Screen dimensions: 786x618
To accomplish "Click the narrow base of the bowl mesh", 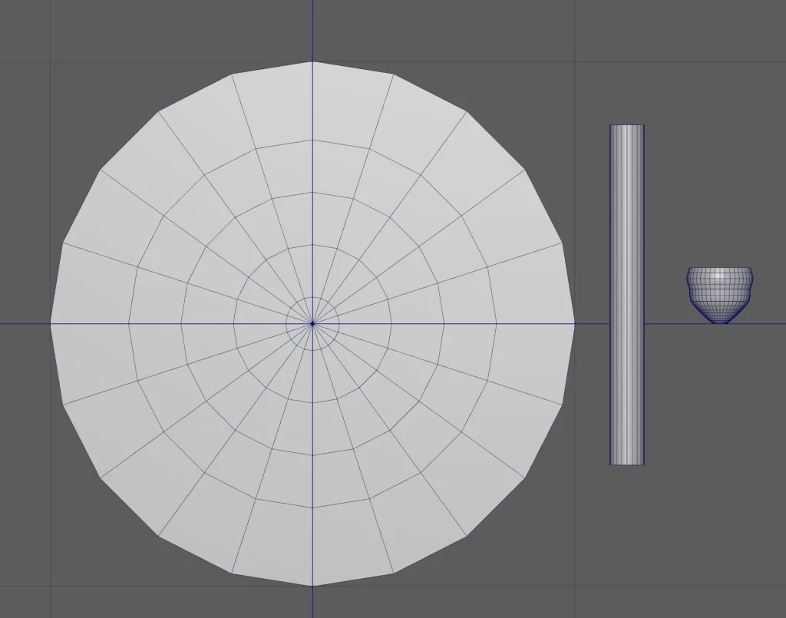I will pyautogui.click(x=719, y=322).
